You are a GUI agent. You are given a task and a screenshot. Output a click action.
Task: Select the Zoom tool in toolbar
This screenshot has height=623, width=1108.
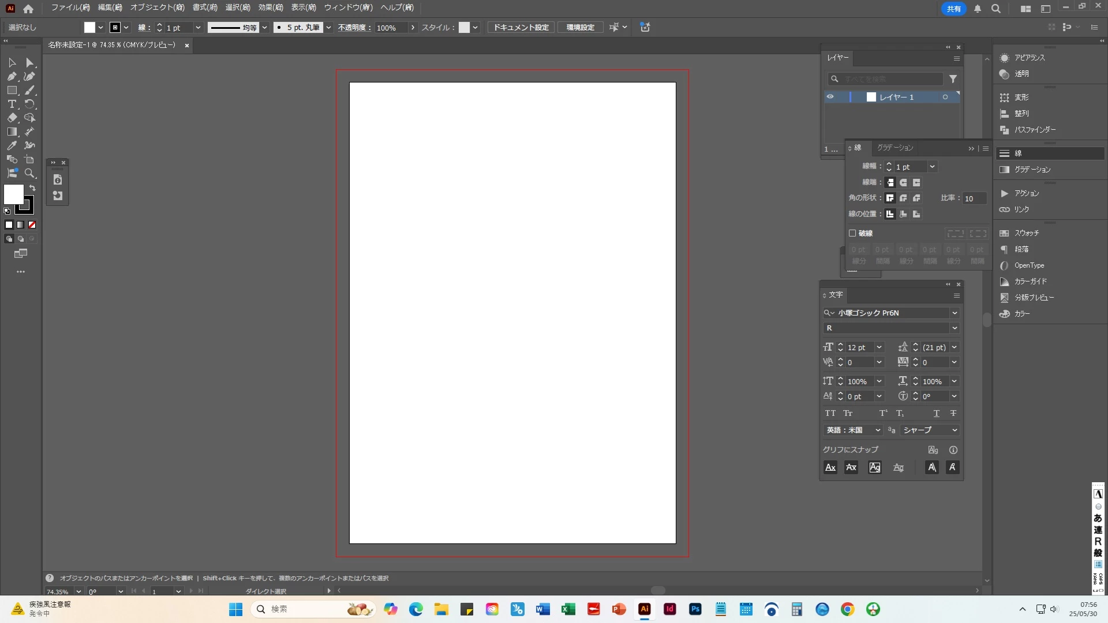[29, 173]
